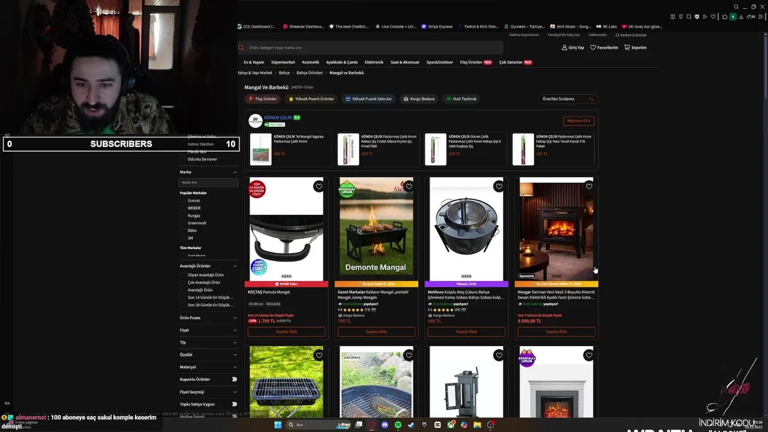The width and height of the screenshot is (768, 432).
Task: Expand the Ürün Puanı filter
Action: [x=235, y=318]
